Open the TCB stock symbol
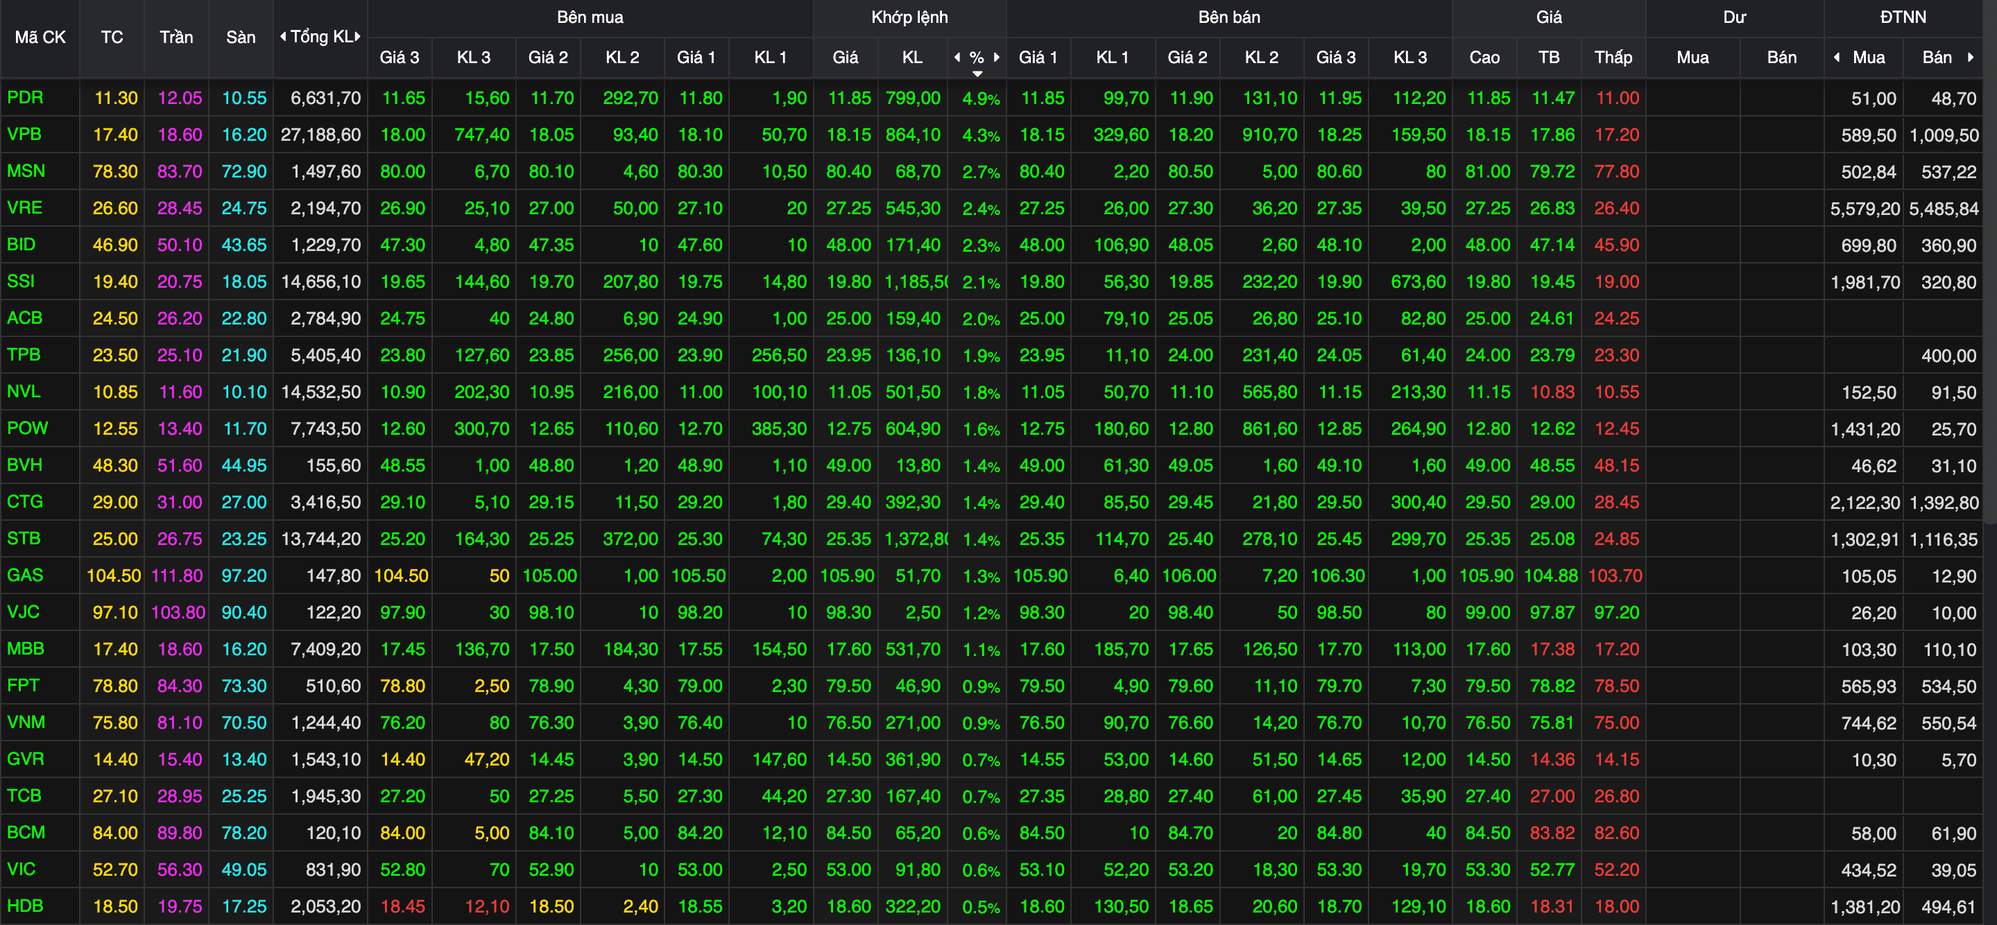This screenshot has height=925, width=1997. (24, 795)
